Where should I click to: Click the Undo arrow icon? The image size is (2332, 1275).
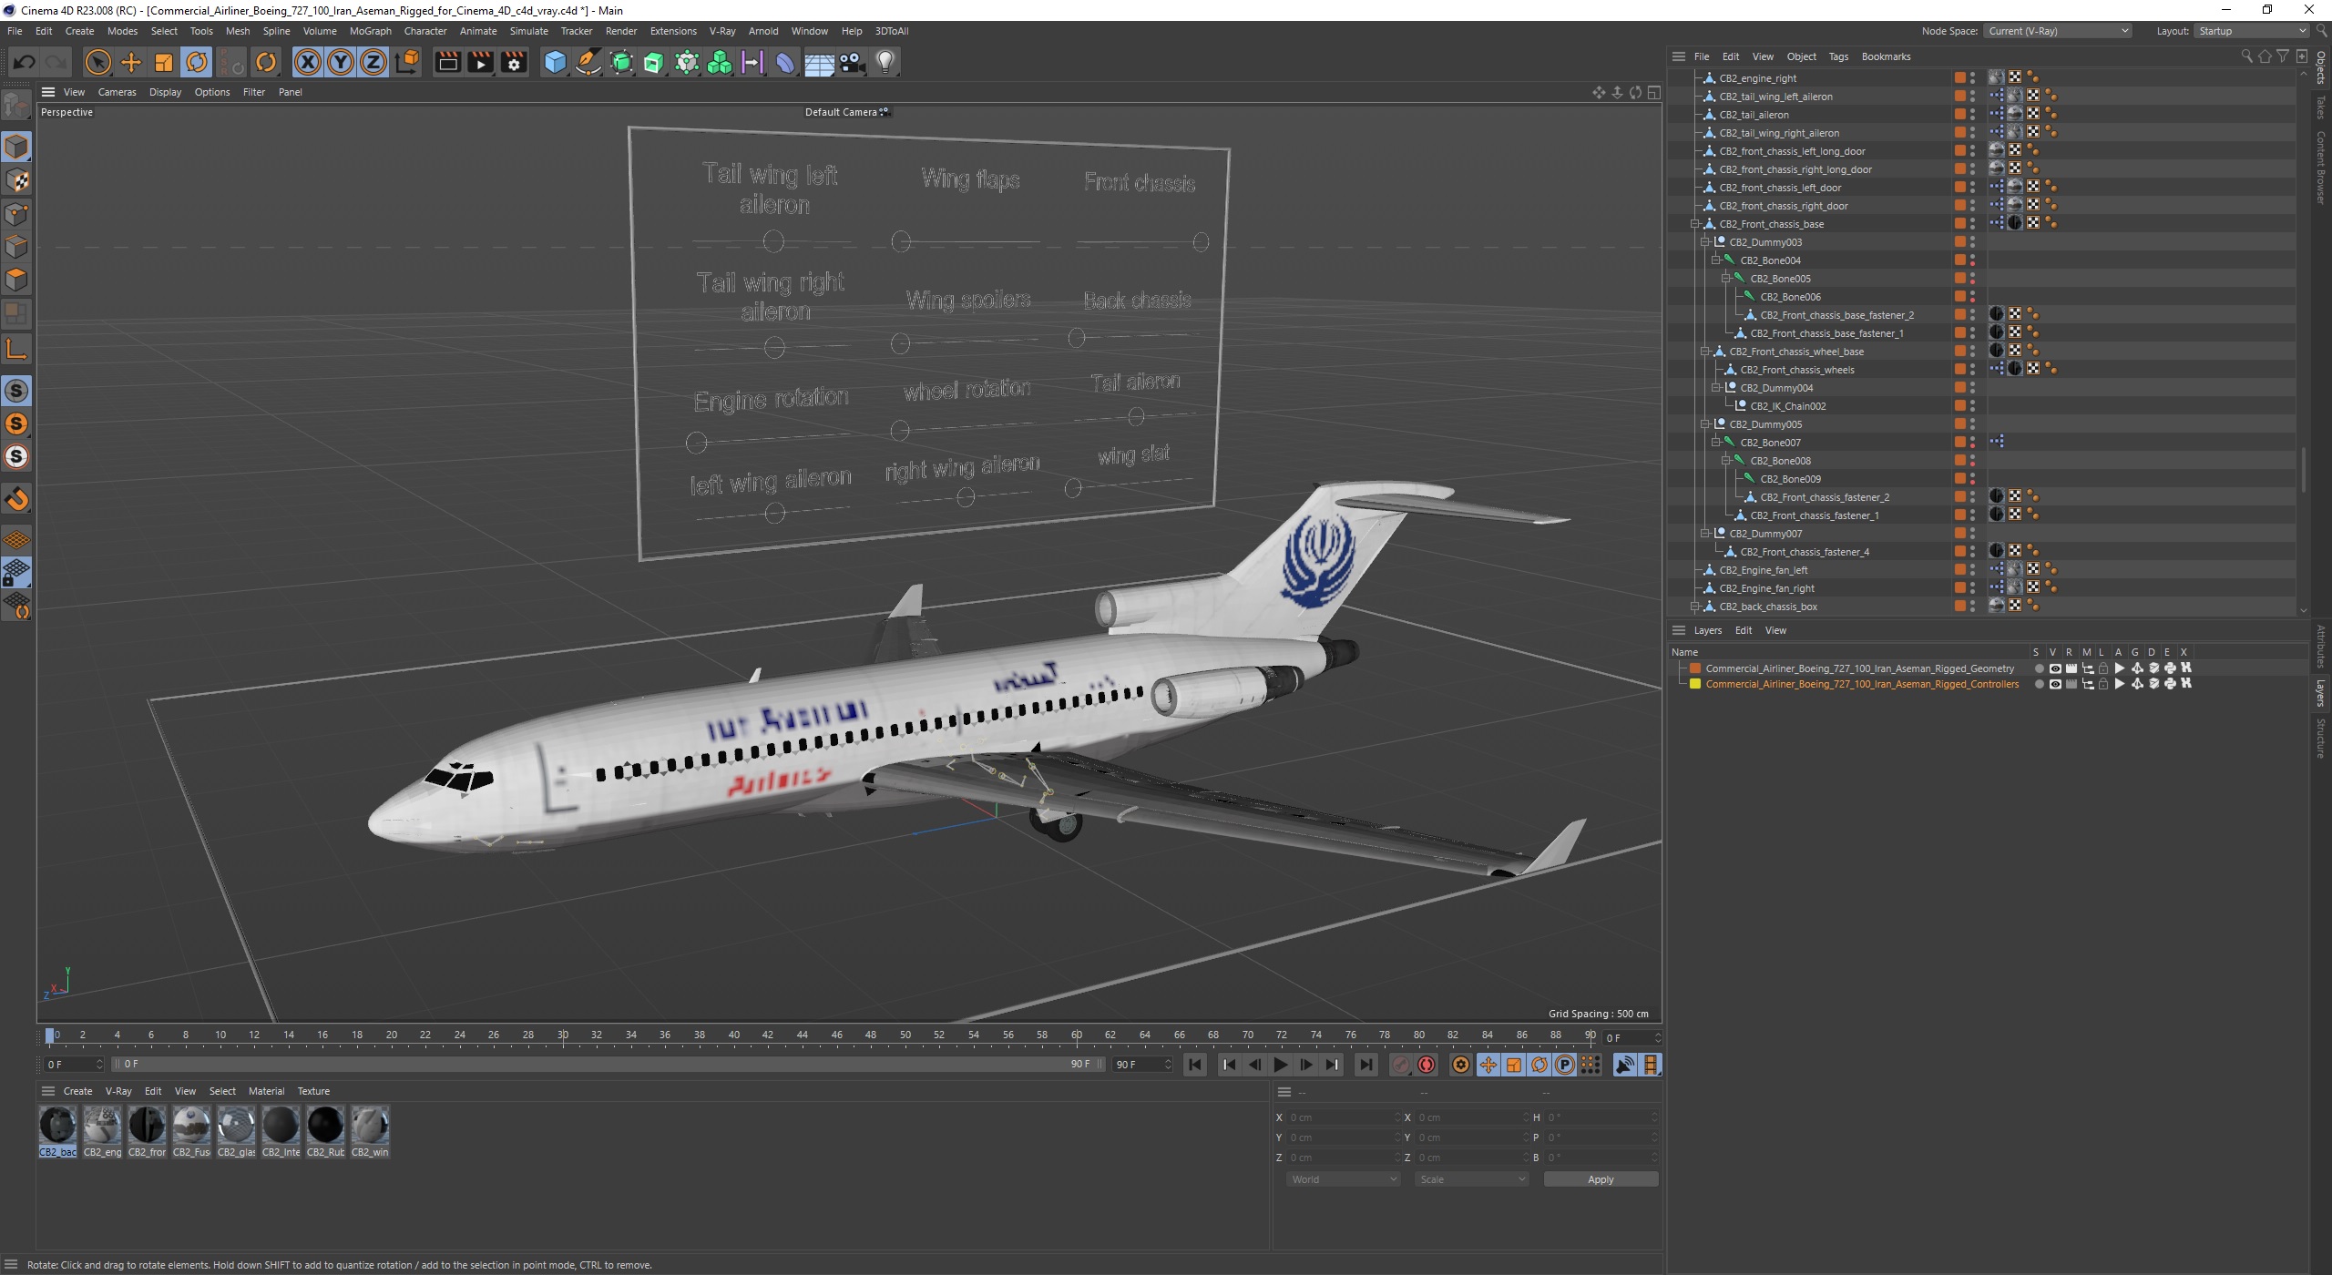coord(25,62)
